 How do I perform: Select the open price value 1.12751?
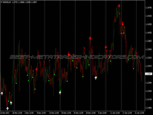pos(15,2)
